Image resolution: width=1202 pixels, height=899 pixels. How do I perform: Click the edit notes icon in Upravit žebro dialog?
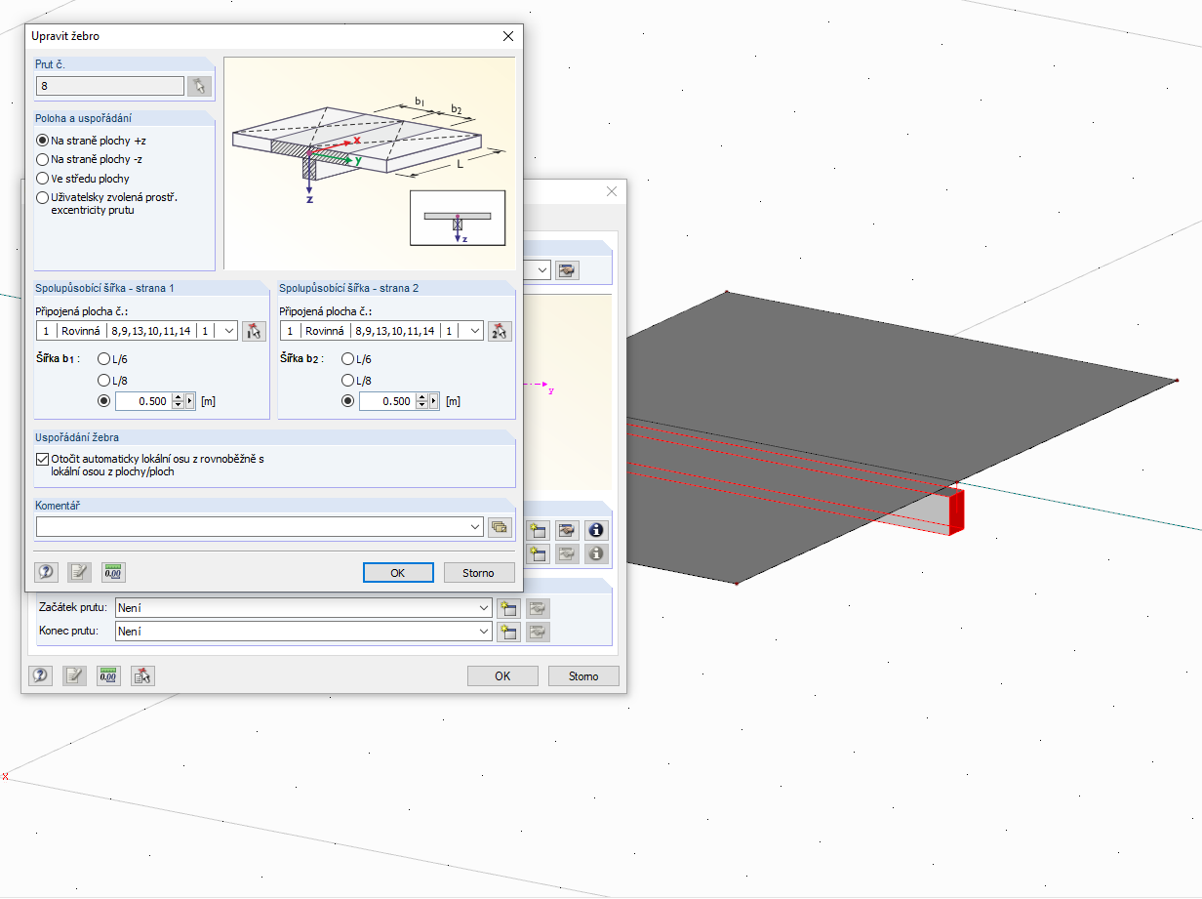tap(79, 573)
